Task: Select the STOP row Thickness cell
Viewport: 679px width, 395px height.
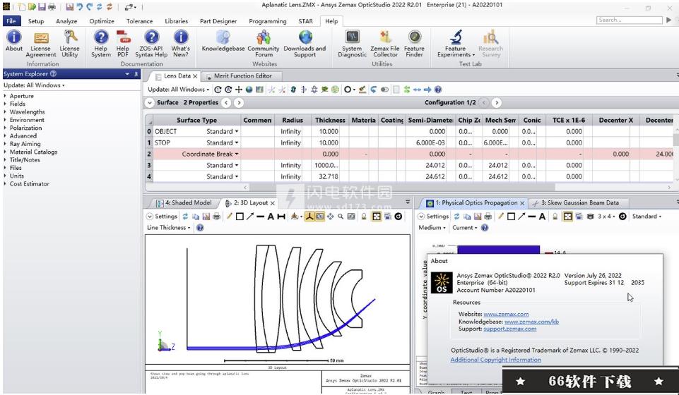Action: point(329,142)
